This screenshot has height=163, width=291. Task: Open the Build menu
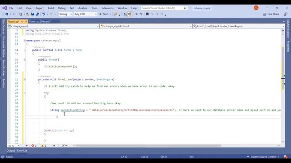click(50, 8)
